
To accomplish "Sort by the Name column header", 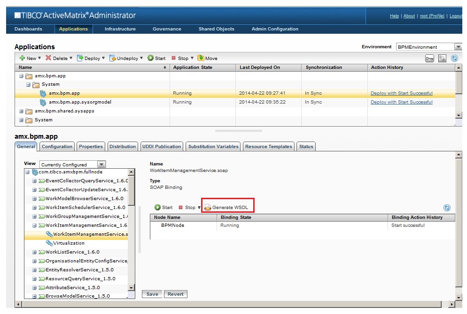I will pyautogui.click(x=93, y=67).
